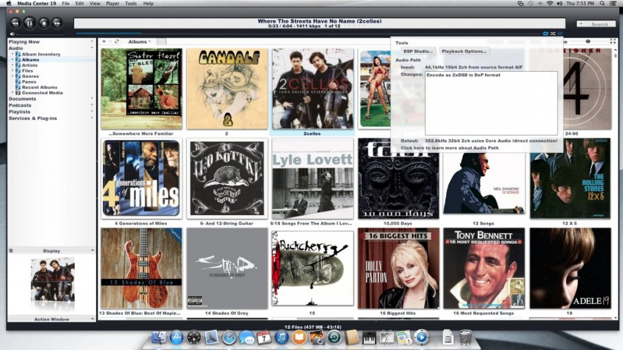This screenshot has height=350, width=623.
Task: Select Artists in the Audio tree
Action: [x=29, y=66]
